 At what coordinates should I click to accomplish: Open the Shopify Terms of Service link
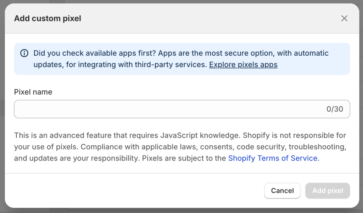pos(273,158)
